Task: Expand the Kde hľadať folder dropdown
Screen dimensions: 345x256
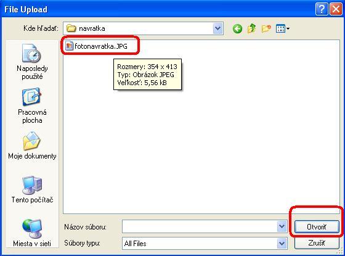Action: pyautogui.click(x=218, y=28)
